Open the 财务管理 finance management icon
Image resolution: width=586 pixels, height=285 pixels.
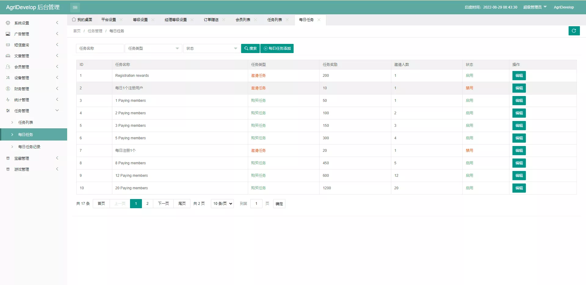8,89
